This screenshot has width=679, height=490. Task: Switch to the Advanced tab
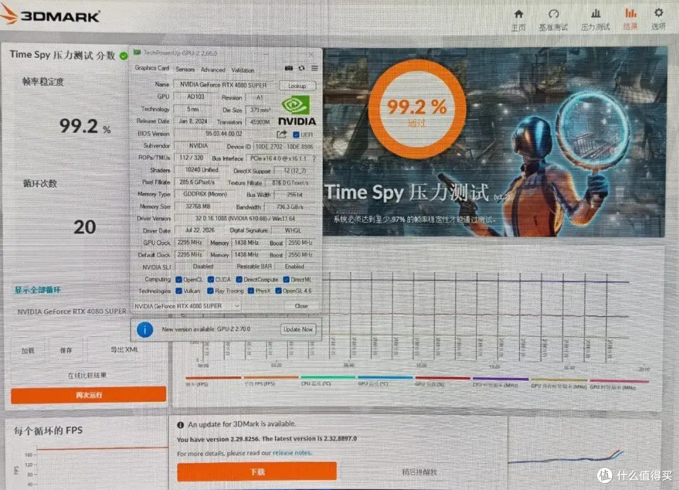(213, 70)
